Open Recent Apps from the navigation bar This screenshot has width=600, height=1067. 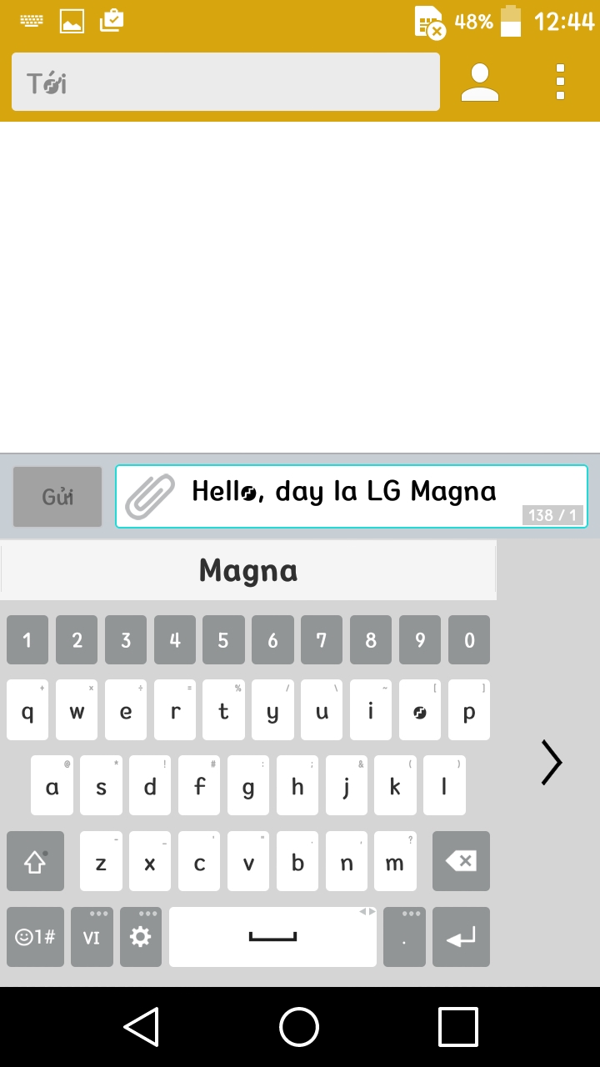click(x=457, y=1027)
